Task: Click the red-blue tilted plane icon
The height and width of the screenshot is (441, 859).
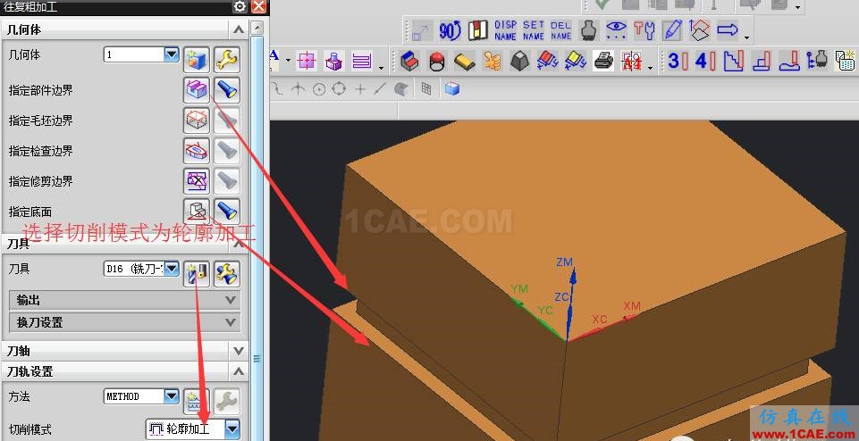Action: tap(547, 61)
